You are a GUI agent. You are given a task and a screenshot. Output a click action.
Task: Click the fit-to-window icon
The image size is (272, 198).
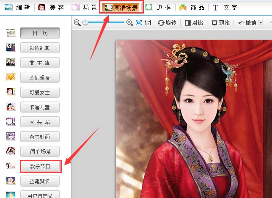(x=139, y=23)
